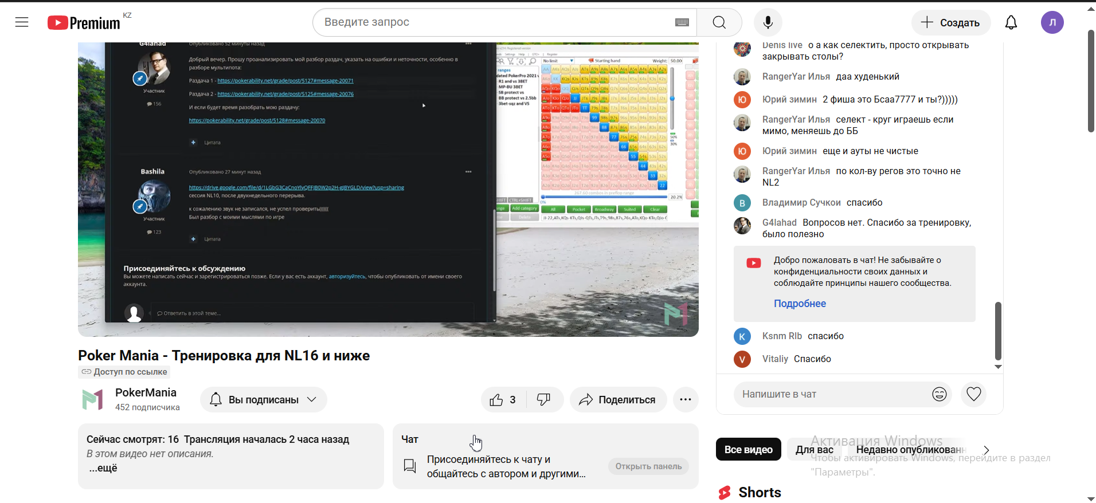Open PokerMania channel avatar
1096x503 pixels.
pos(92,400)
